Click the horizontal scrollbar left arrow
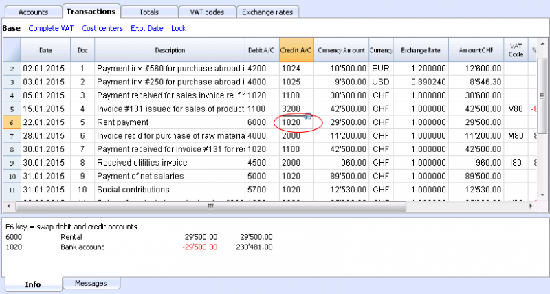550x294 pixels. coord(9,206)
